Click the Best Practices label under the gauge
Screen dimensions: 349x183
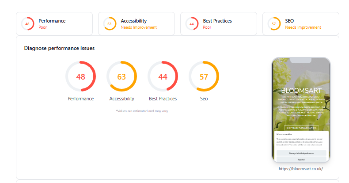[163, 99]
